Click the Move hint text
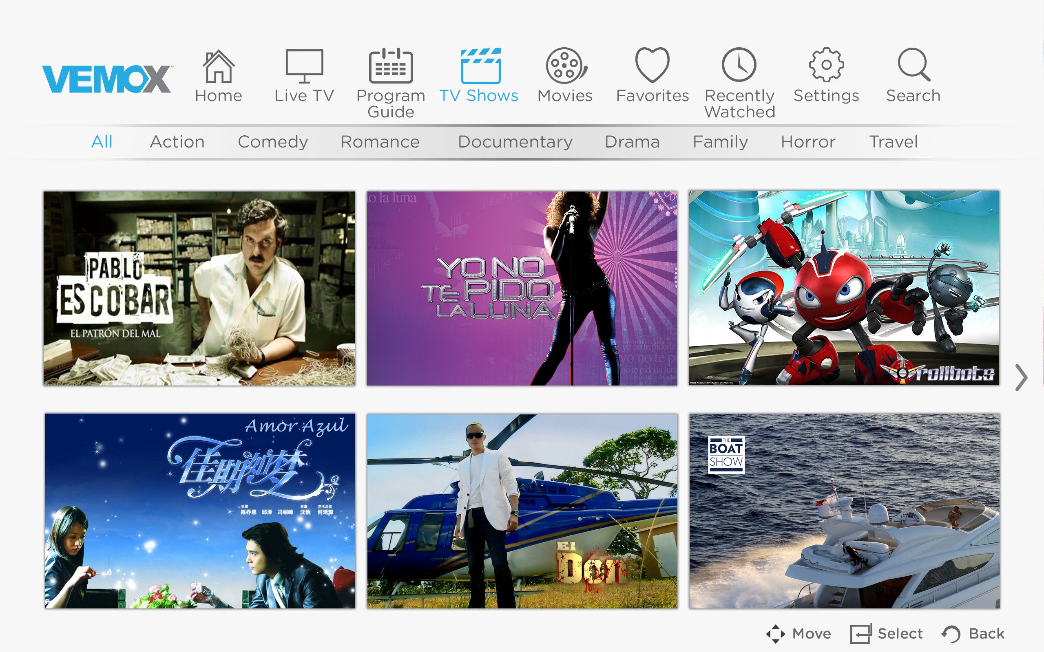 (x=812, y=634)
